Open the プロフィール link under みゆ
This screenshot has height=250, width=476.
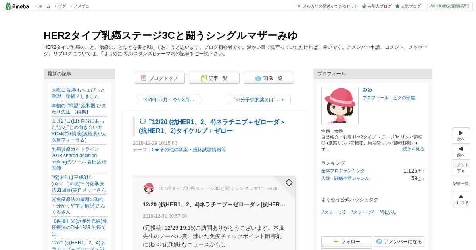coord(376,98)
